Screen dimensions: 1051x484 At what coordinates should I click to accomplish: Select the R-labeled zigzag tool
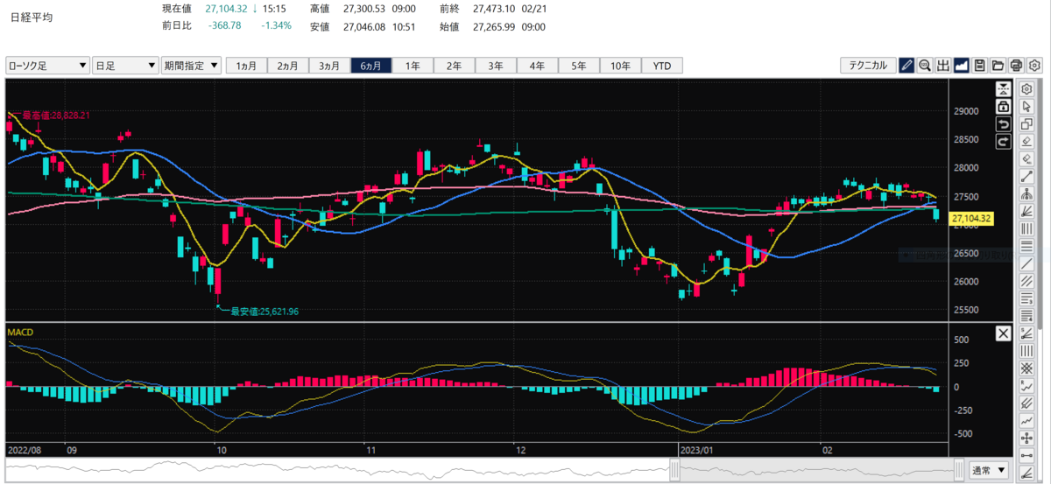[x=1027, y=386]
